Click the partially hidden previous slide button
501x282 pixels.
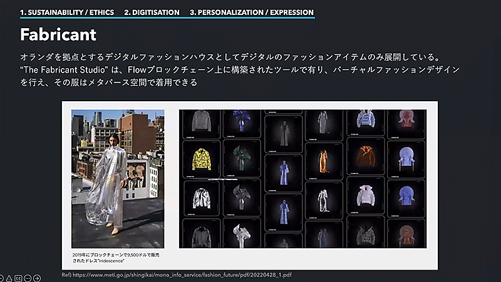[1, 277]
